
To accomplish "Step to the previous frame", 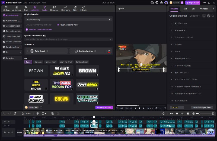I will (x=135, y=108).
